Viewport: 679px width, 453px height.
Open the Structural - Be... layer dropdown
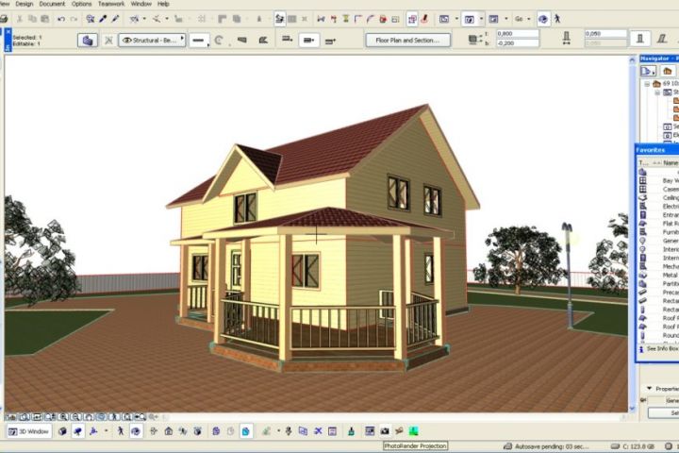point(152,41)
